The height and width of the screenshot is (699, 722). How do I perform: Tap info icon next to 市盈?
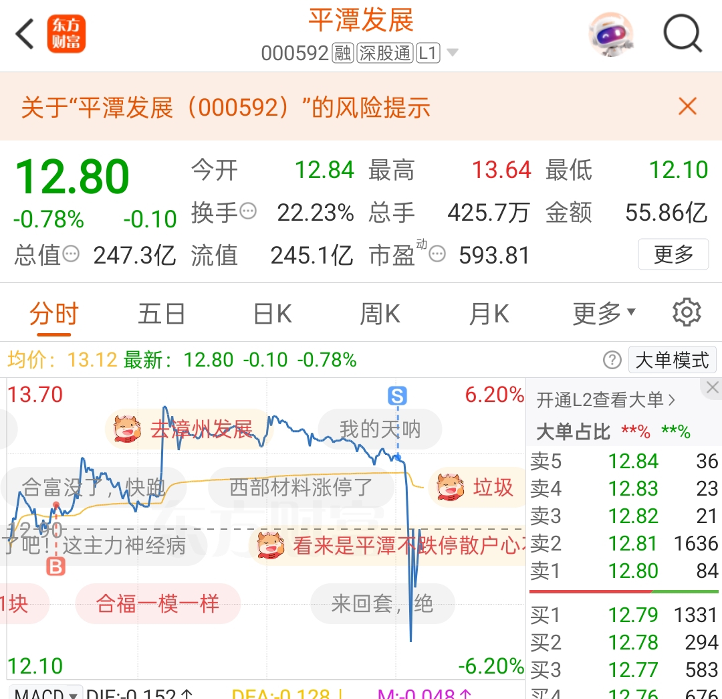coord(437,254)
